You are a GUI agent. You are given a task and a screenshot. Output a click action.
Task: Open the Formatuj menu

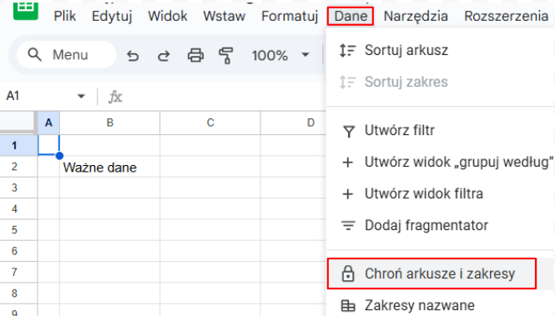coord(290,17)
